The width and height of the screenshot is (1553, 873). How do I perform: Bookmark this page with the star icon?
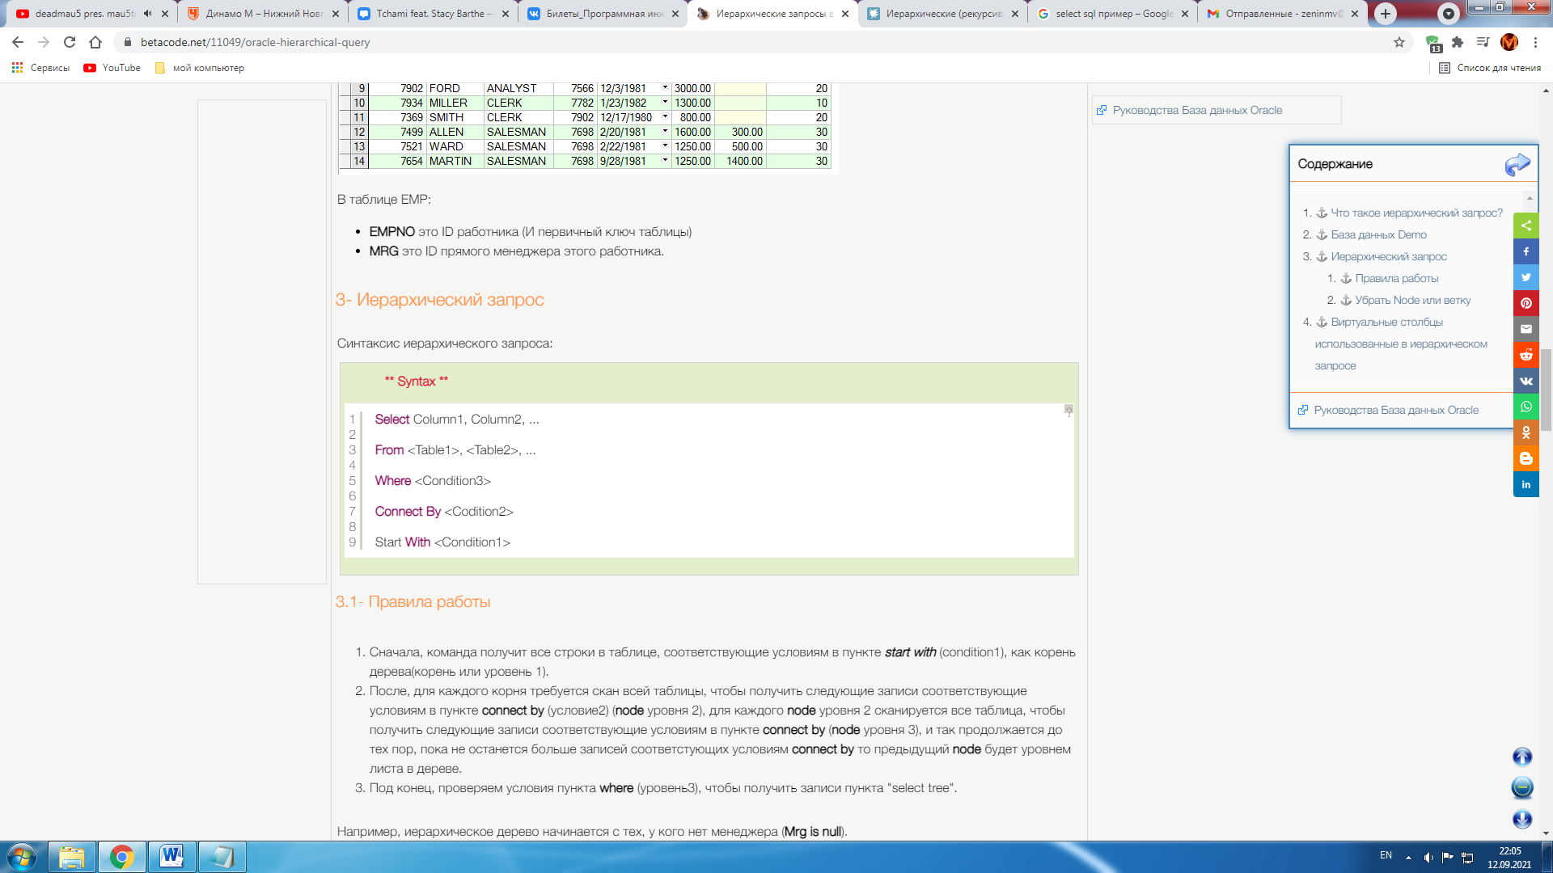[1399, 42]
